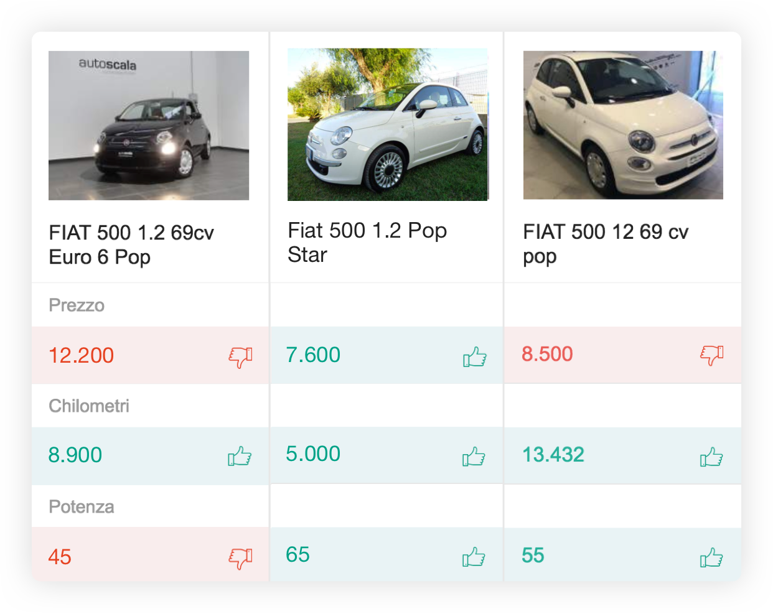This screenshot has height=614, width=773.
Task: Click thumbs-down icon beside price 8.500
Action: click(711, 355)
